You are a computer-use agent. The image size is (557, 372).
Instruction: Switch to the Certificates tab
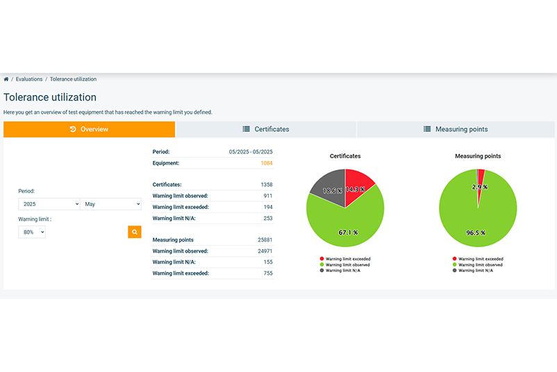pos(265,129)
